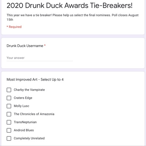Mark the Android Blues checkbox
146x146 pixels.
(9, 130)
